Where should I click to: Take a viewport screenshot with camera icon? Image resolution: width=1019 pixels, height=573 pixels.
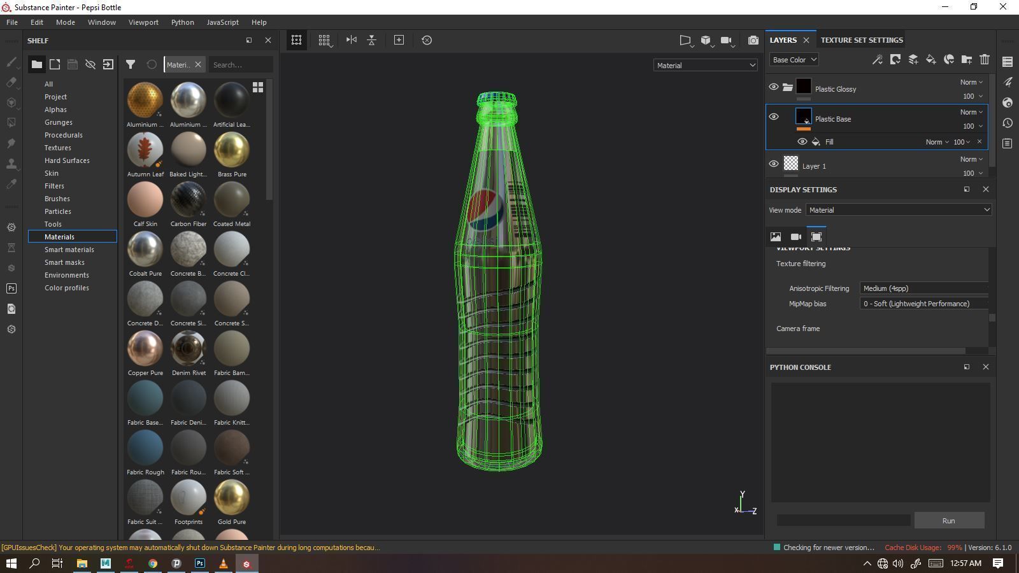pyautogui.click(x=753, y=40)
